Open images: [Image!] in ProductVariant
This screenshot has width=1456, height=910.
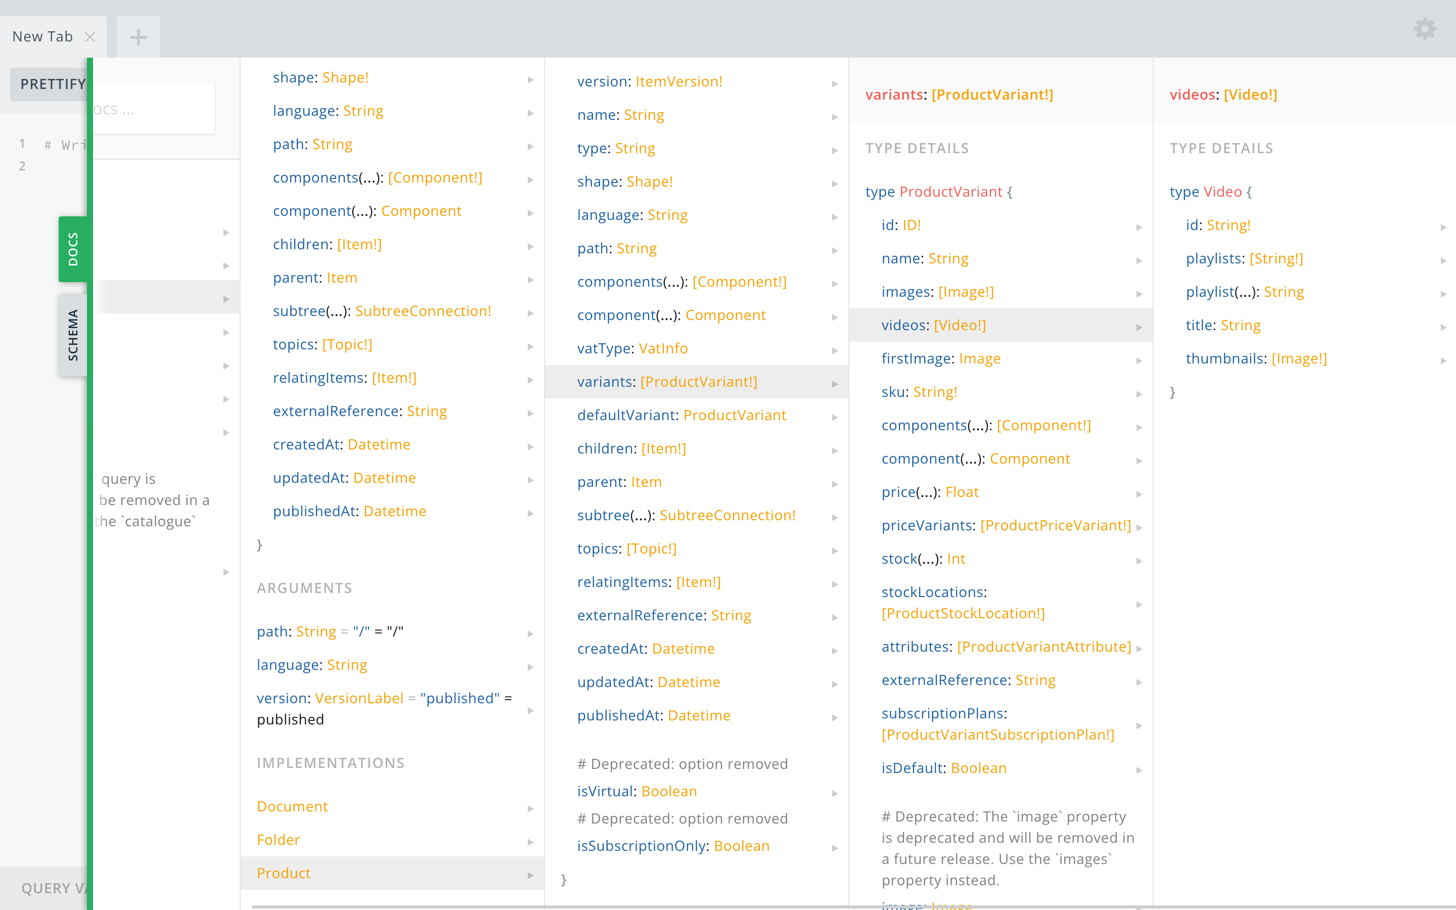click(x=1001, y=292)
